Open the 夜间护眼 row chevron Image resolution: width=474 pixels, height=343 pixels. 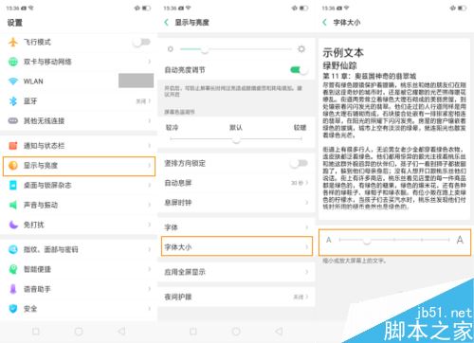[x=307, y=297]
